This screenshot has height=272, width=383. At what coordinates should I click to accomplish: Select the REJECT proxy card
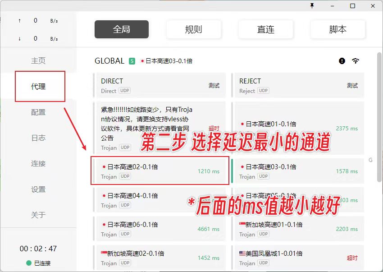point(297,85)
